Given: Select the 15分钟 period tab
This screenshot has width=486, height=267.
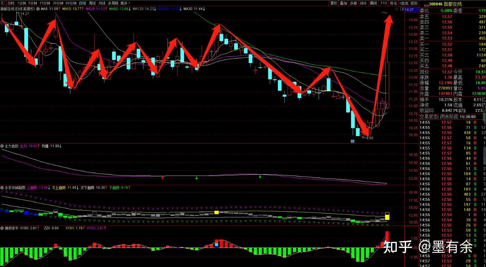Looking at the screenshot, I should [45, 3].
